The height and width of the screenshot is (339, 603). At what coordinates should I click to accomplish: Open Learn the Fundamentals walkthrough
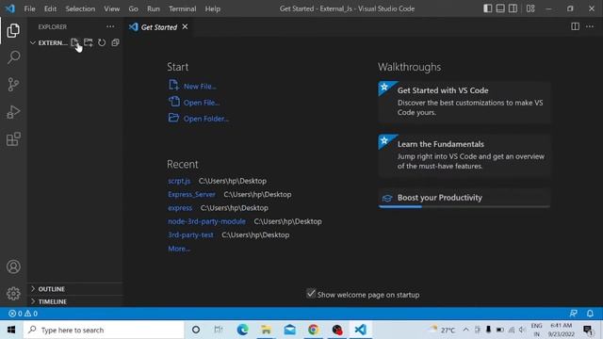pos(464,155)
